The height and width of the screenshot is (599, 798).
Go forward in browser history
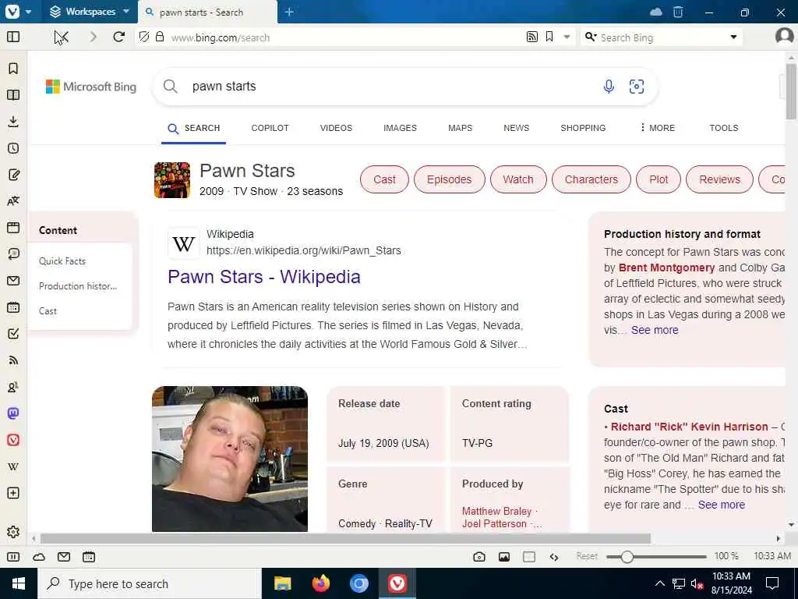[93, 37]
